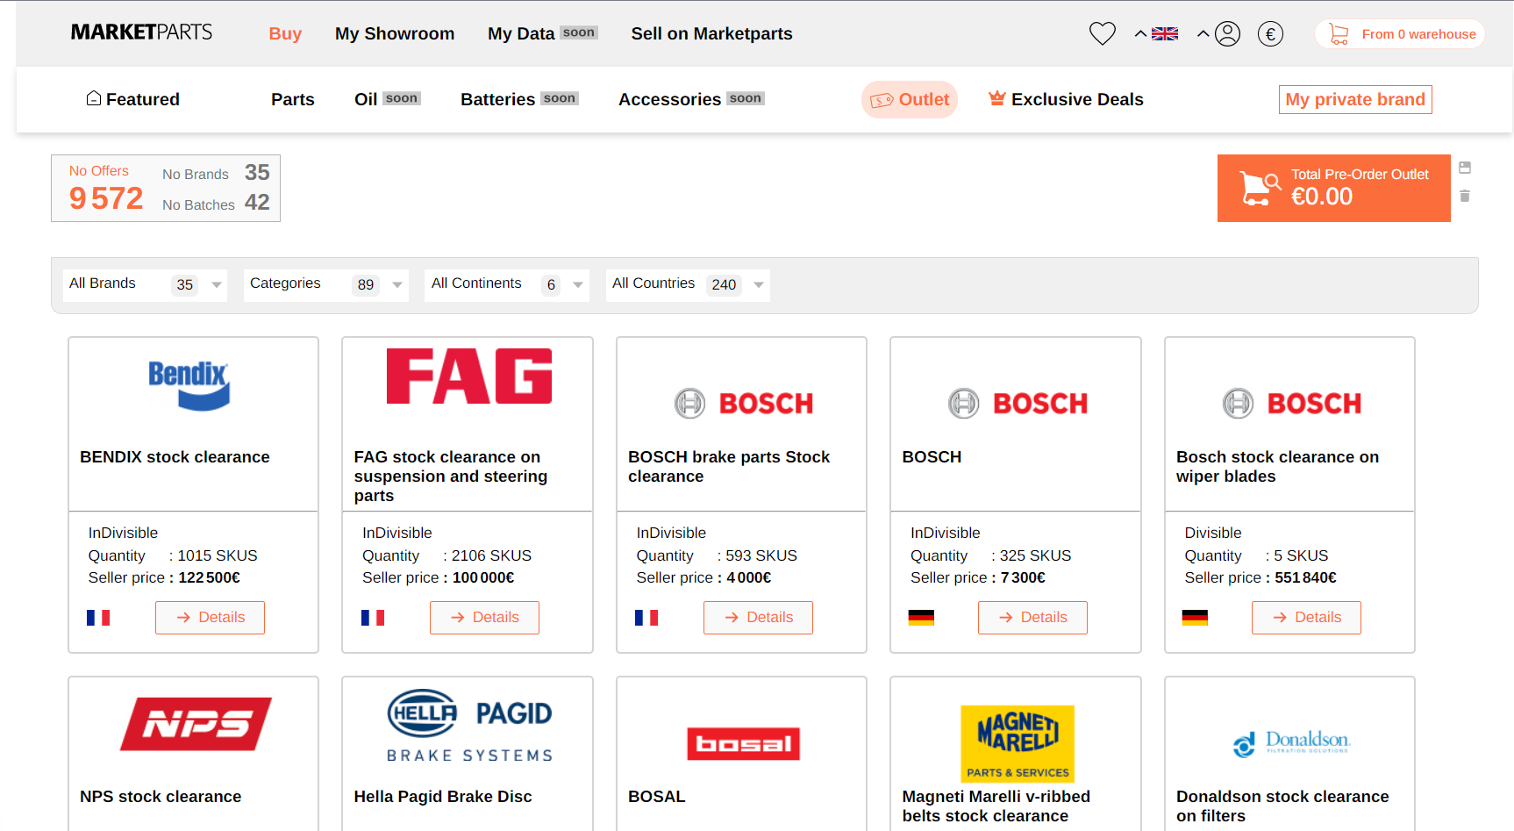Click My private brand button
Viewport: 1514px width, 831px height.
coord(1355,99)
